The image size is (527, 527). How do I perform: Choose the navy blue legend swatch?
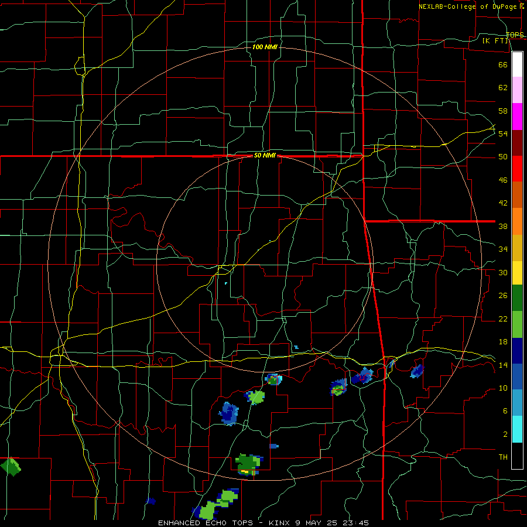517,351
